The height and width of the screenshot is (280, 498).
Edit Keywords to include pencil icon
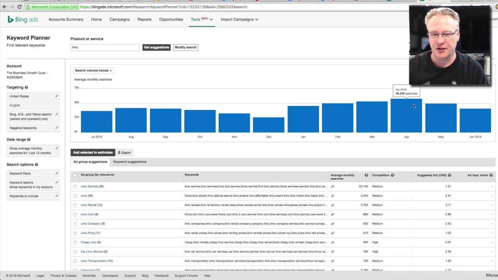pos(56,196)
